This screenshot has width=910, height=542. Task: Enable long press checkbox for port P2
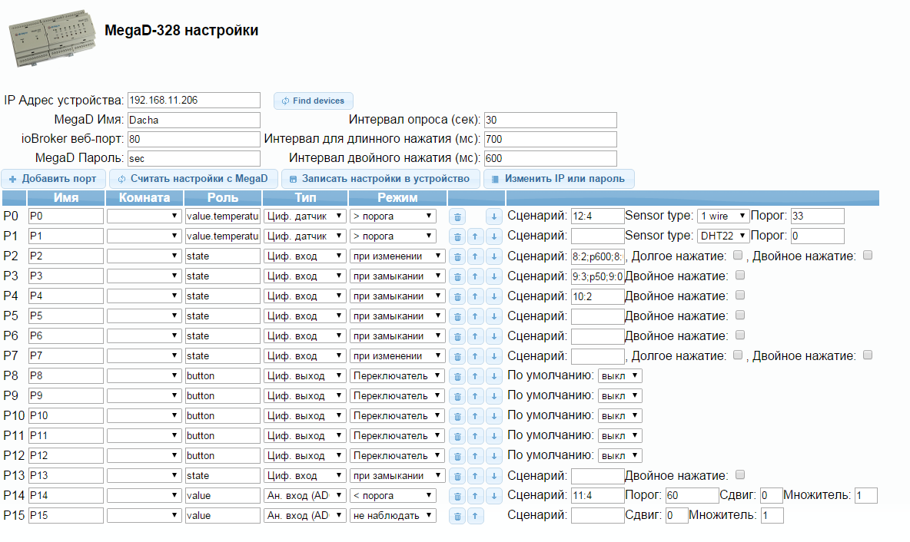(738, 255)
